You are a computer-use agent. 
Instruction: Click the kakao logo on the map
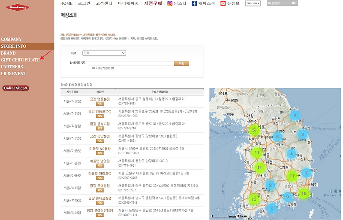(x=242, y=216)
